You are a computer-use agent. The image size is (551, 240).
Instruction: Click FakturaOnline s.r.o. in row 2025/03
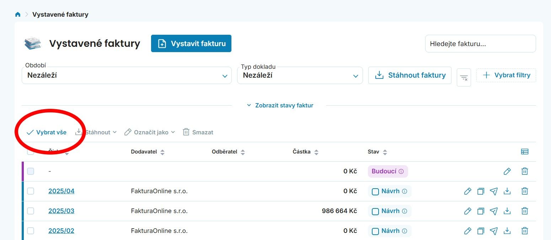(x=159, y=211)
